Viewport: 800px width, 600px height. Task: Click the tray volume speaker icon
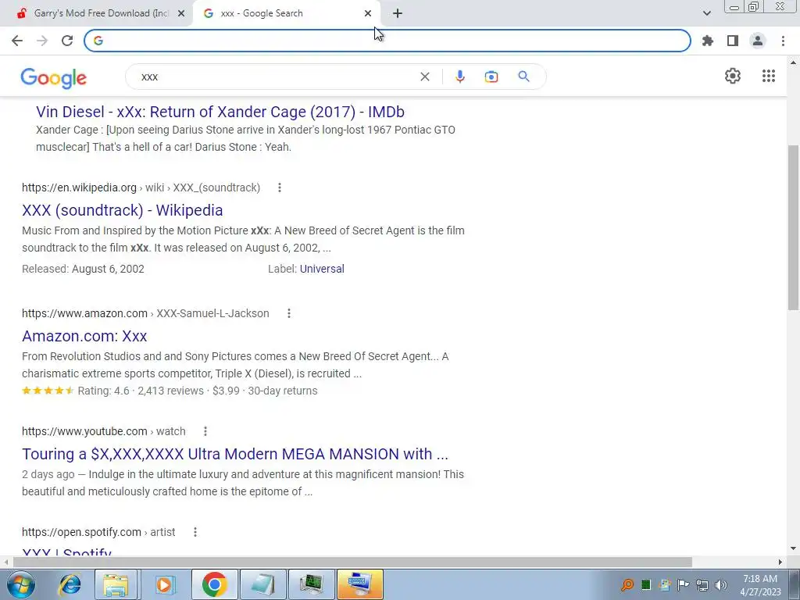(721, 585)
